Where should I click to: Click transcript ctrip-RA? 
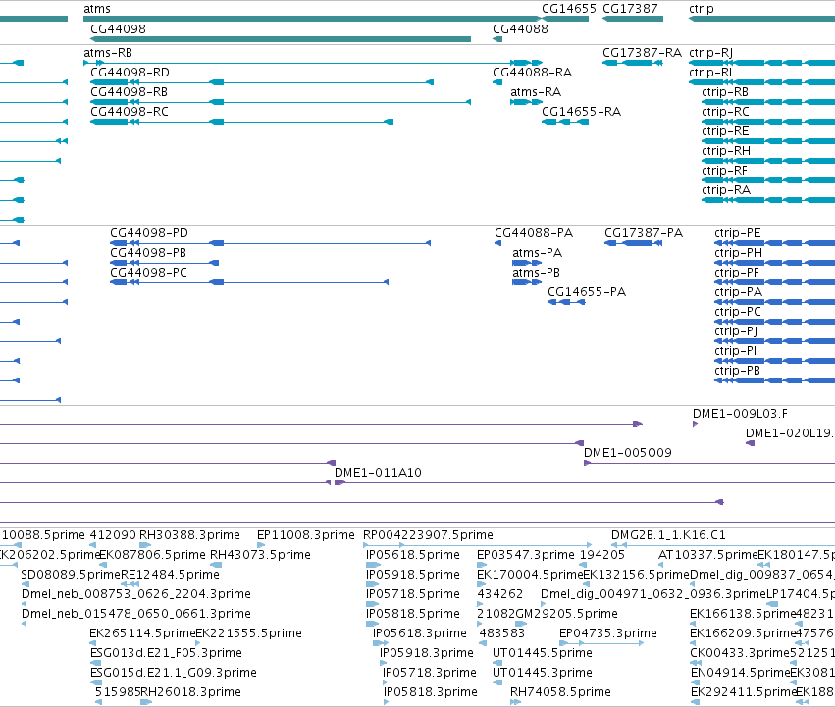click(x=768, y=200)
